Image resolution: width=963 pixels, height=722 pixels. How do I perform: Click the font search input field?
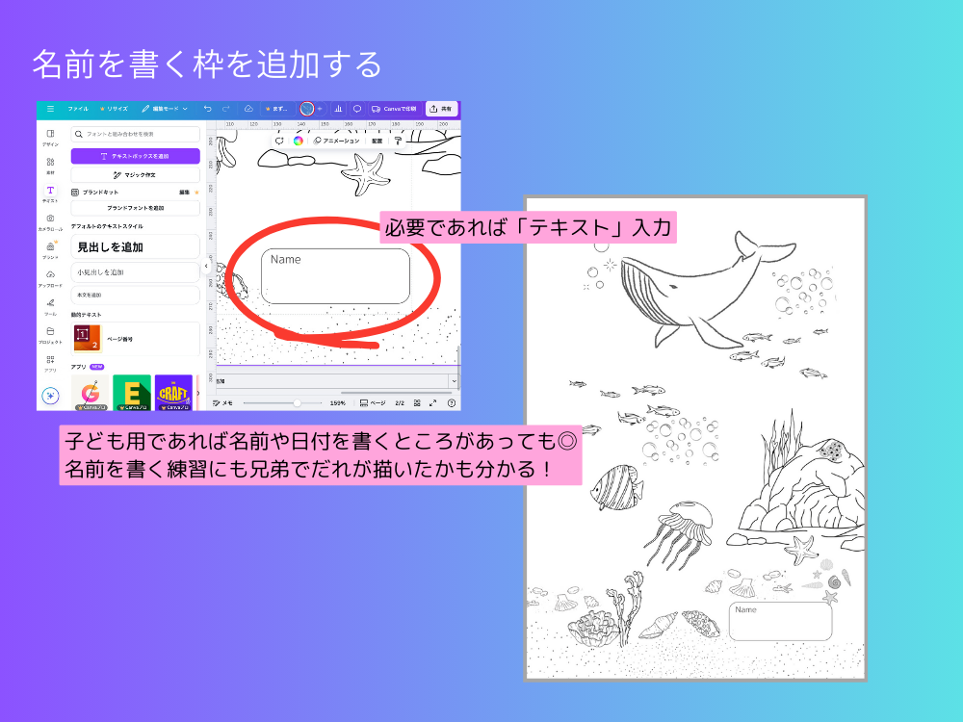[135, 134]
